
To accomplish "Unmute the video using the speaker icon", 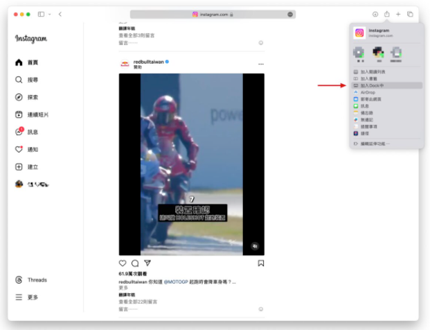I will click(x=255, y=246).
